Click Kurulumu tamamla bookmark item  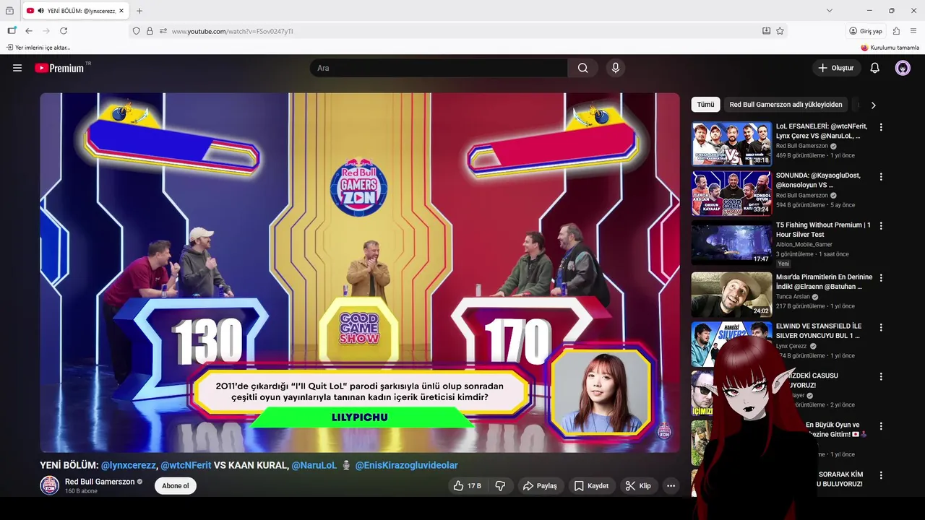point(890,48)
